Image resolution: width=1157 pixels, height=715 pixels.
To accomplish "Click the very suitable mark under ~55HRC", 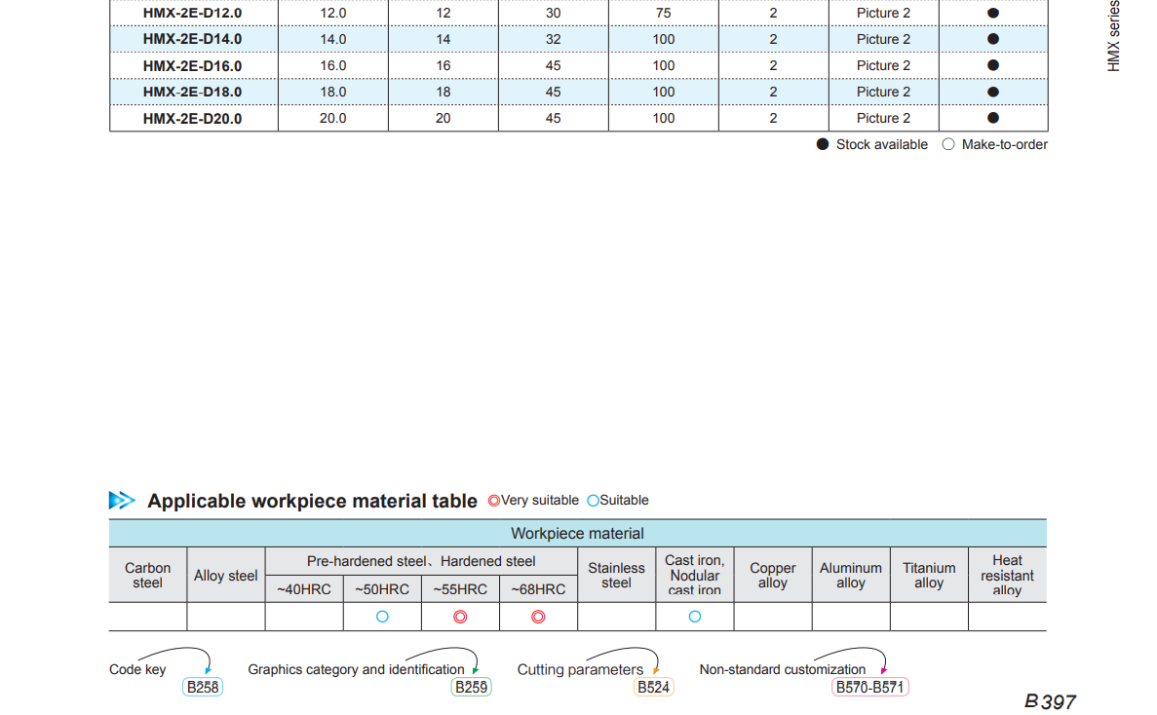I will point(460,617).
